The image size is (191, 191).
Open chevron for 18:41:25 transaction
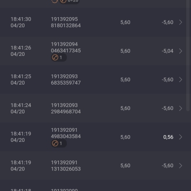(180, 80)
